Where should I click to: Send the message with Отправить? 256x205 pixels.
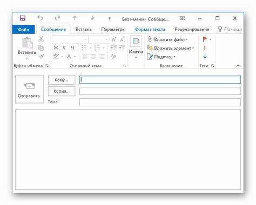point(29,89)
